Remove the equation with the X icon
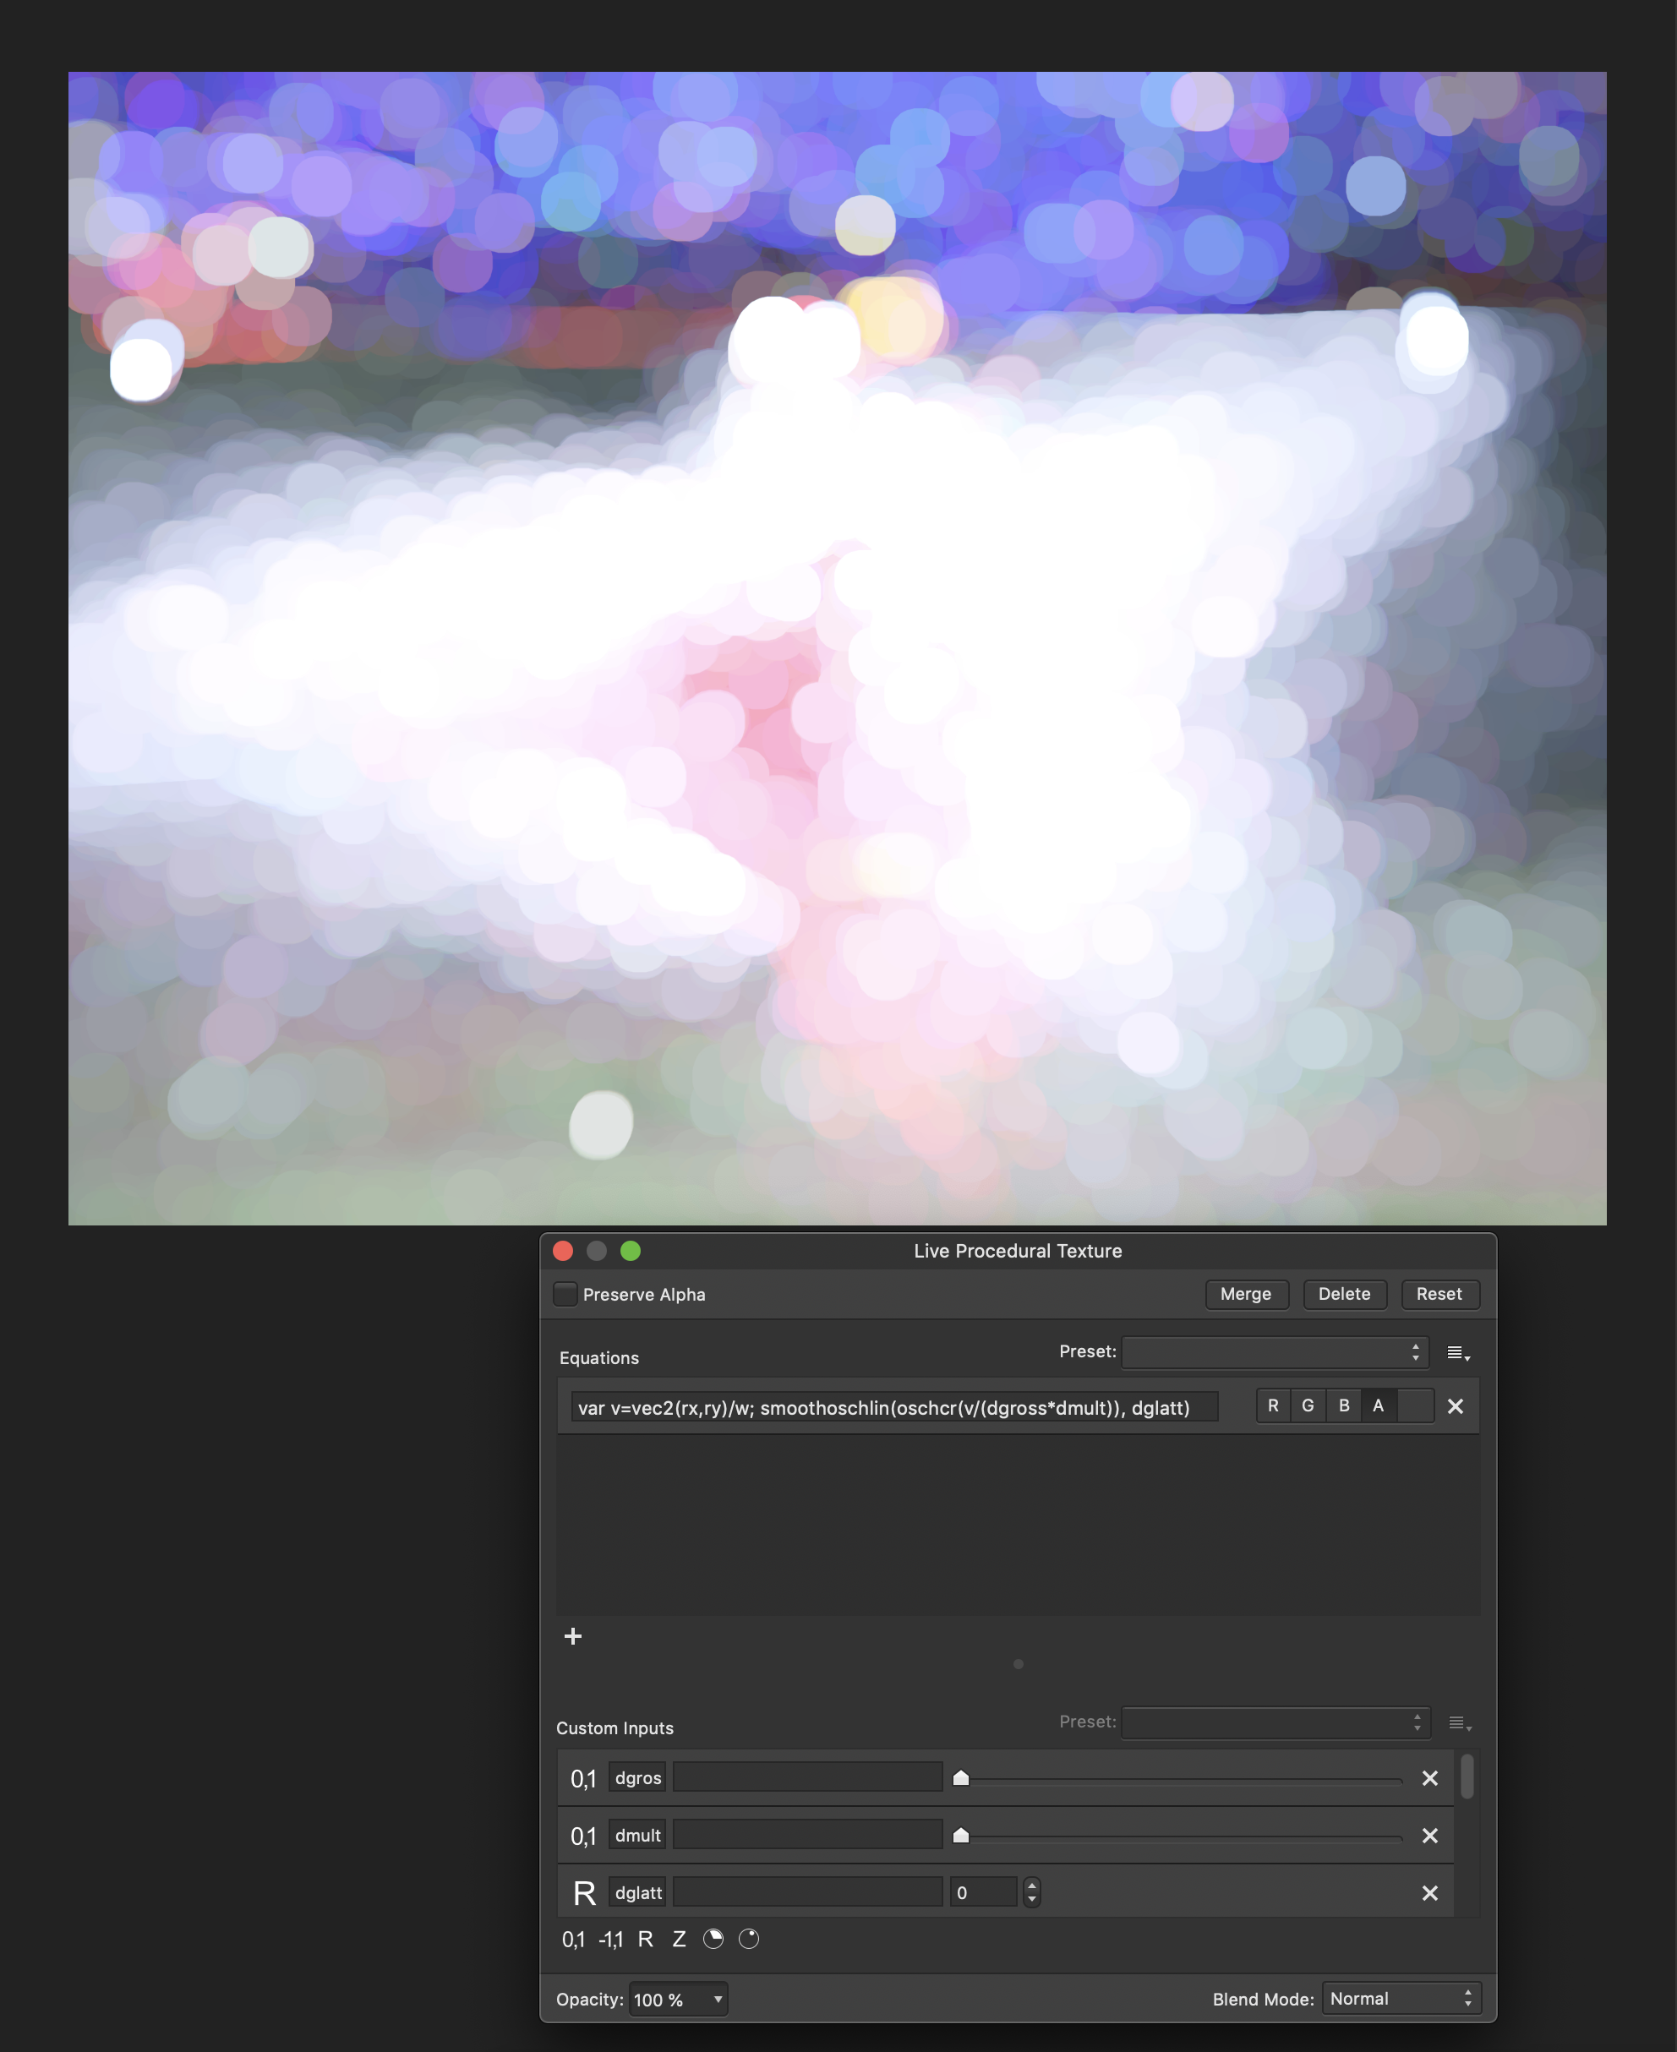Screen dimensions: 1677x2052 [1456, 1406]
